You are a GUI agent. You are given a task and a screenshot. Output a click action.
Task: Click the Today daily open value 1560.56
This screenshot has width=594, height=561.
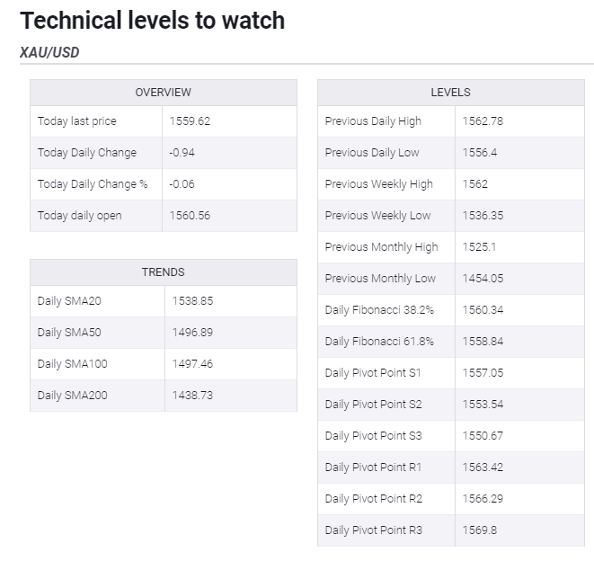[190, 216]
